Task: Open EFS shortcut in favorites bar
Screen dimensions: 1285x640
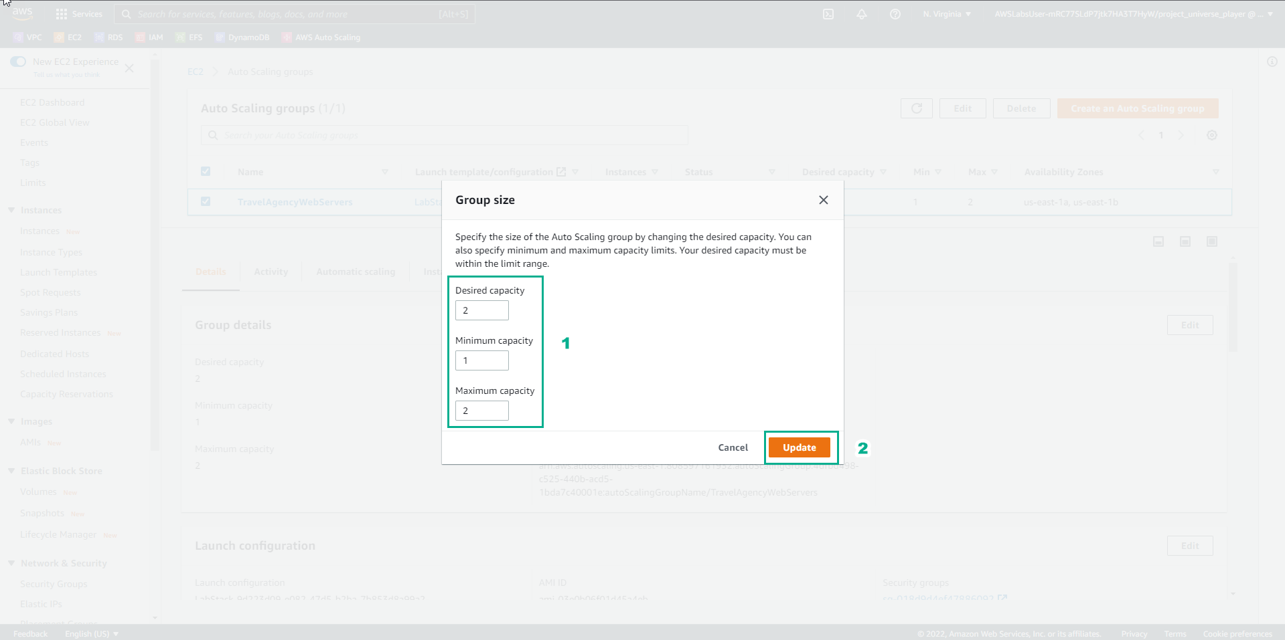Action: pyautogui.click(x=189, y=37)
